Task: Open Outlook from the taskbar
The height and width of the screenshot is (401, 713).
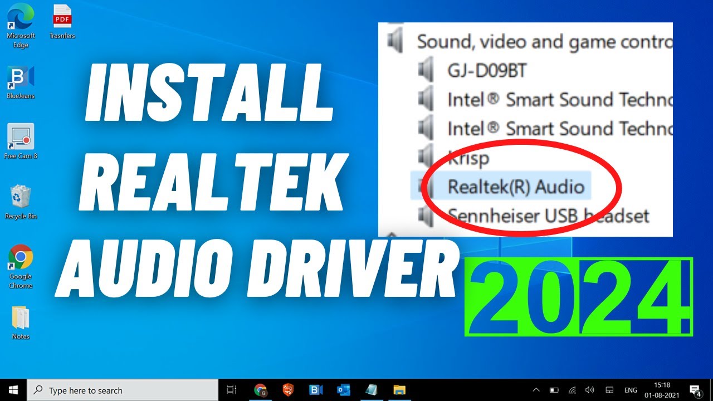Action: (x=344, y=390)
